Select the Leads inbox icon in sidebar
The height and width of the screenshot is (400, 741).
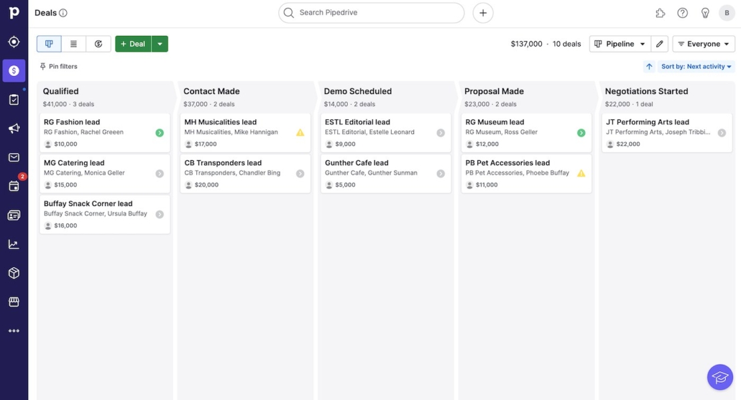[x=13, y=99]
